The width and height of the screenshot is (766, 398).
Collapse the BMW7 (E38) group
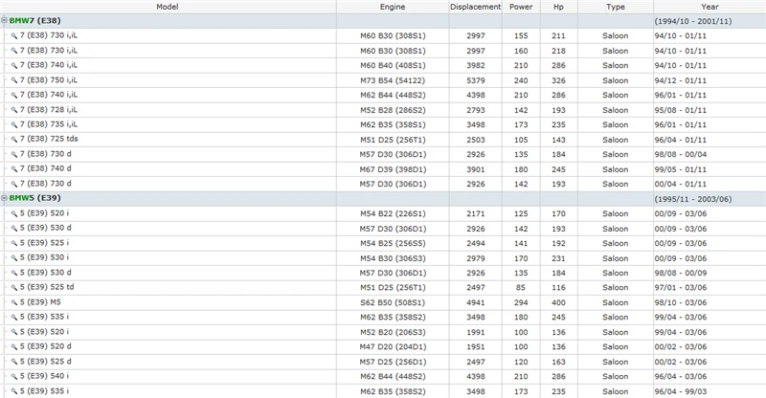click(x=5, y=20)
